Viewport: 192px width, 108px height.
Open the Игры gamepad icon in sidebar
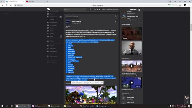pyautogui.click(x=48, y=37)
